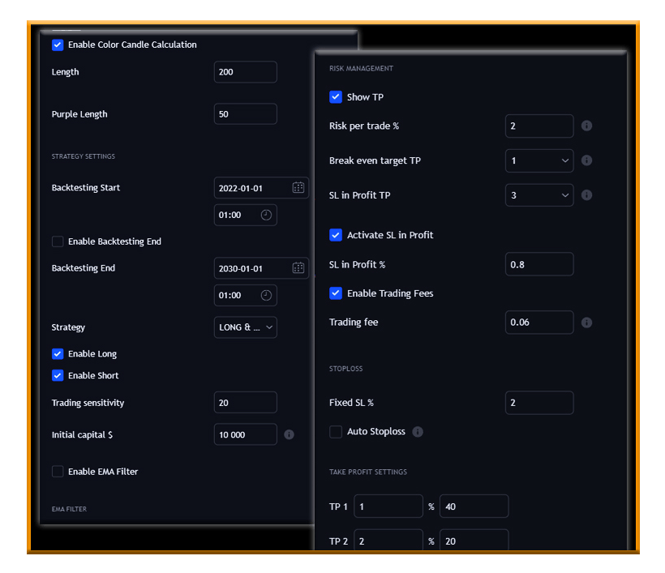665x573 pixels.
Task: Click the Fixed SL % input field
Action: point(539,403)
